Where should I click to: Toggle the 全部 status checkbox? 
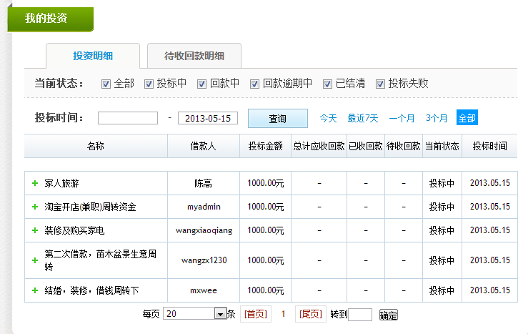coord(106,84)
